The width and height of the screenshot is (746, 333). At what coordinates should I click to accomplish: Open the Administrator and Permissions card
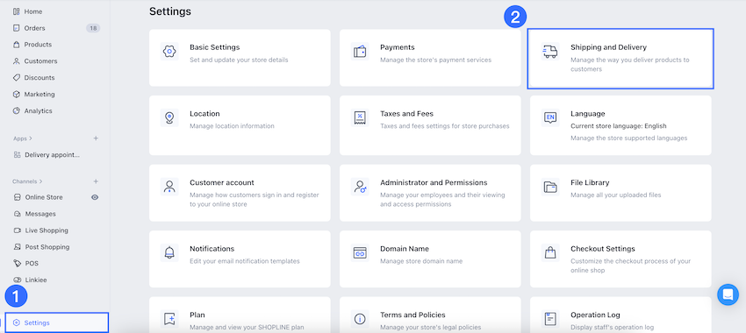[430, 193]
